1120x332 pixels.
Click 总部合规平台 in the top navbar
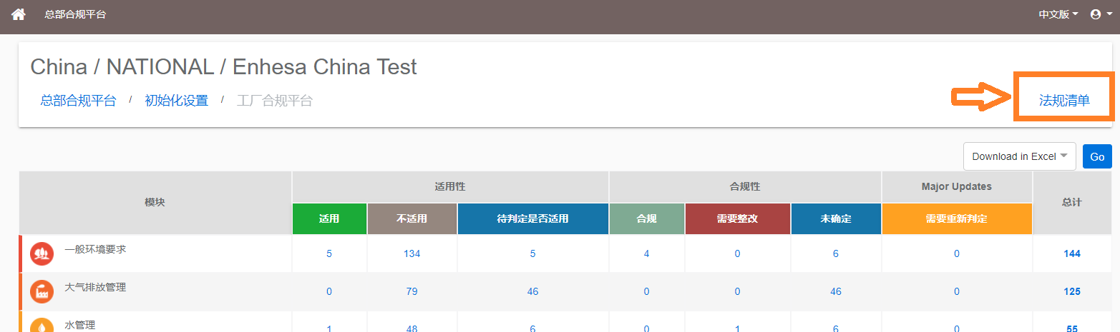[x=75, y=14]
